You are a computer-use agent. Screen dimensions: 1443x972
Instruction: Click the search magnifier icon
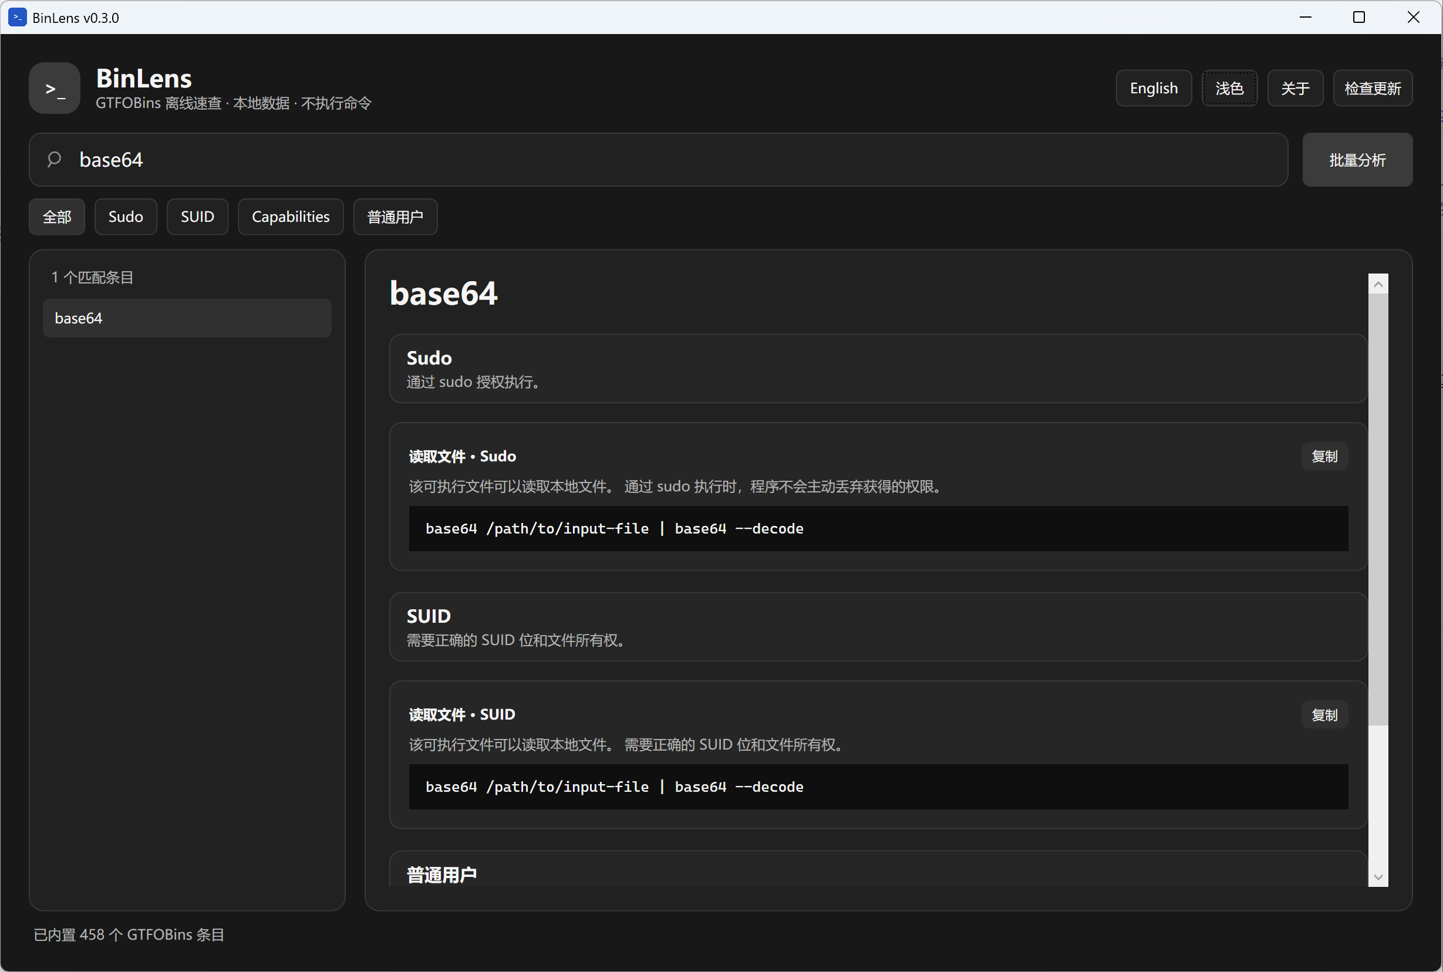pyautogui.click(x=54, y=159)
